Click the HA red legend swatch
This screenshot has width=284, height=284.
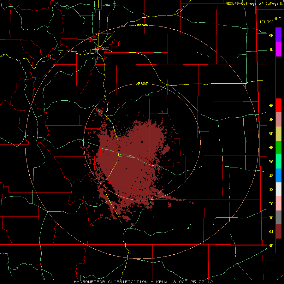pyautogui.click(x=279, y=105)
